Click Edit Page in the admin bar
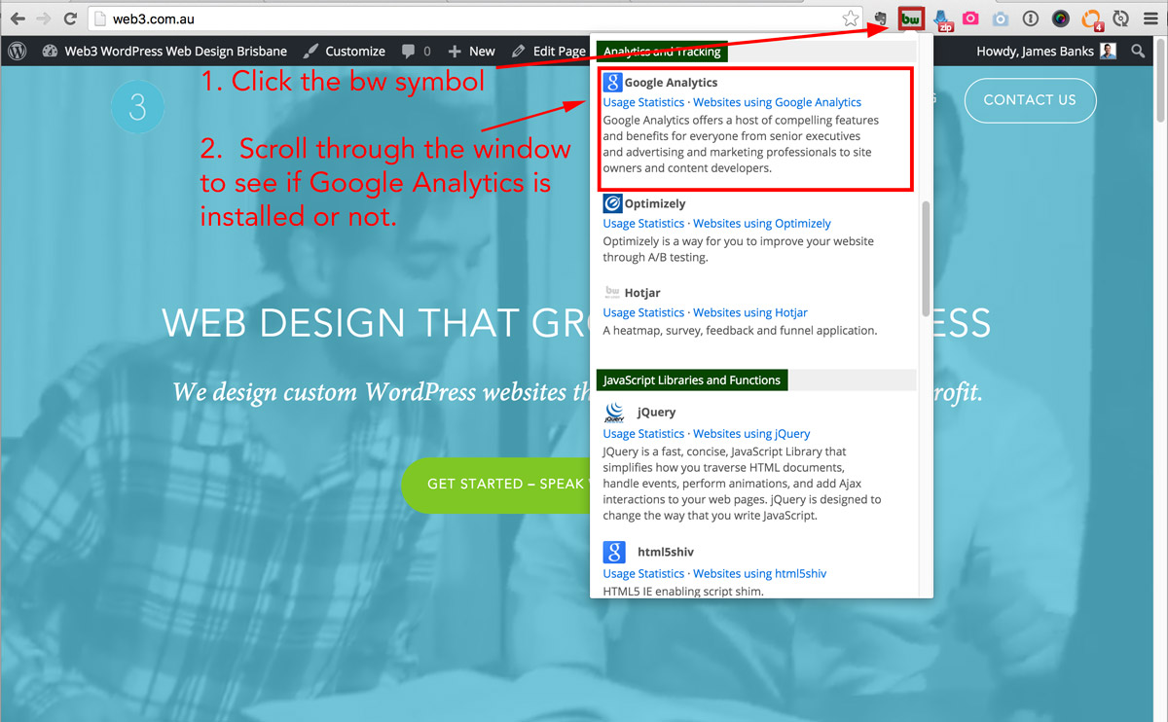Viewport: 1168px width, 722px height. (549, 51)
